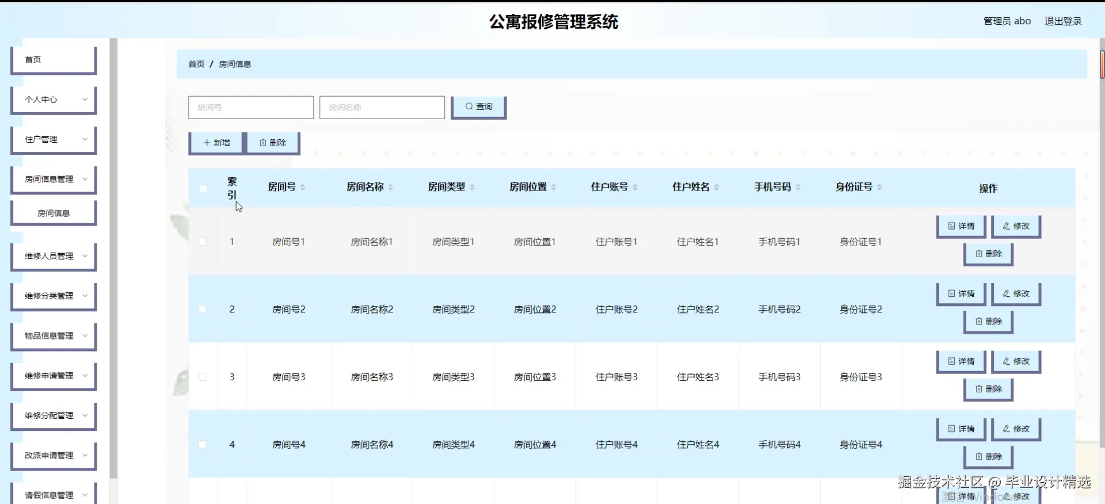Click the 查询 search button

(x=478, y=107)
